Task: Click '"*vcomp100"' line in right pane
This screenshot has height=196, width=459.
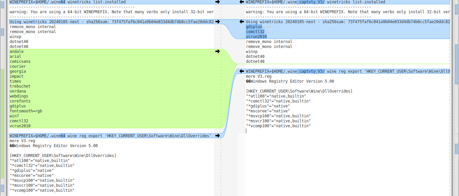Action: pyautogui.click(x=278, y=126)
